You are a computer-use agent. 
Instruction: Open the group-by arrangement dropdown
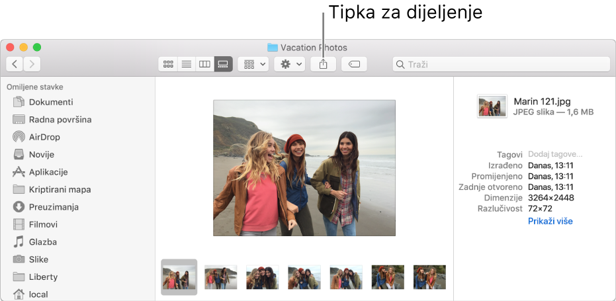coord(255,64)
